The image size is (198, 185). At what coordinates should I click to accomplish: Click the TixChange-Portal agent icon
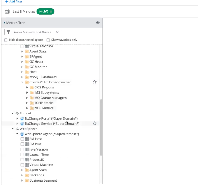click(22, 118)
